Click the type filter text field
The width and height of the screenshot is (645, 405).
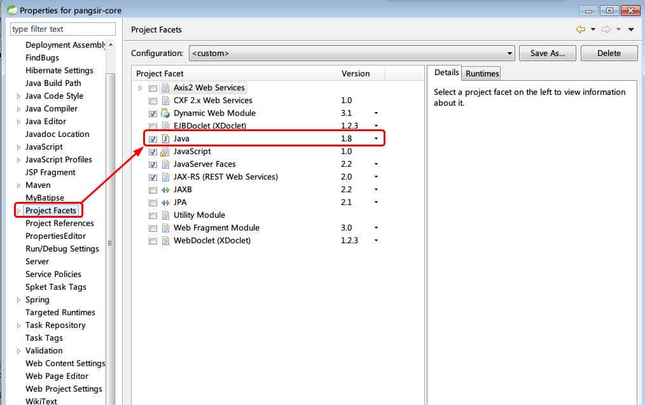(63, 29)
